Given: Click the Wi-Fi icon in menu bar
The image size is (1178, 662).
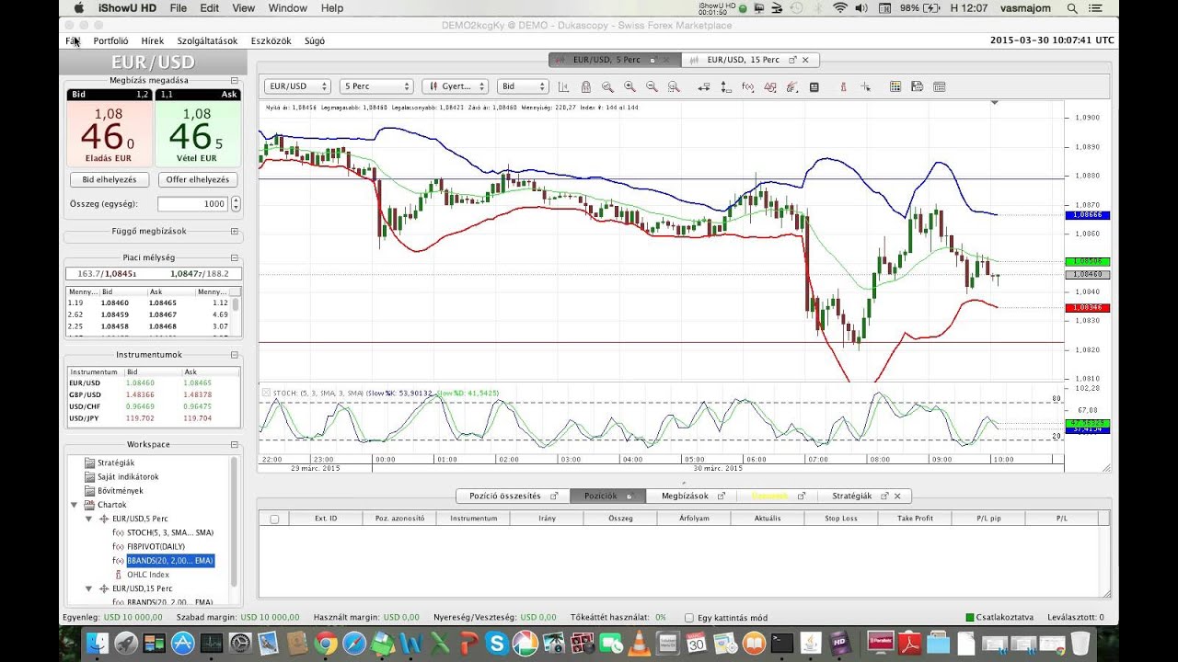Looking at the screenshot, I should pos(839,8).
